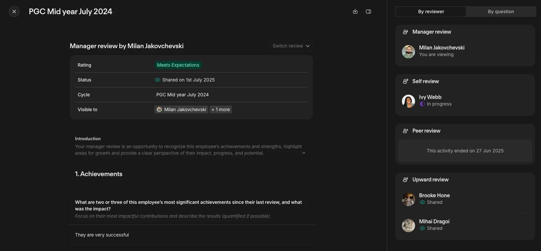This screenshot has width=541, height=251.
Task: Open Brooke Hone's upward review
Action: point(434,196)
